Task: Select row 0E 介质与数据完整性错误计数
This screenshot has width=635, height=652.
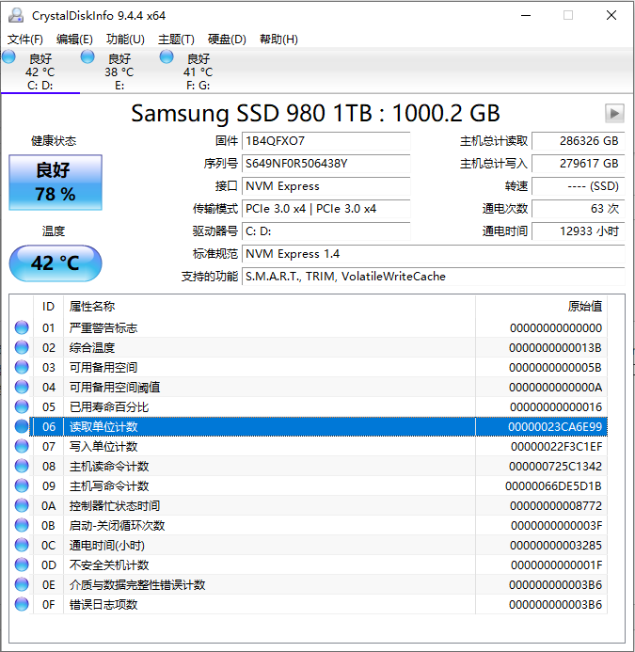Action: click(x=308, y=584)
